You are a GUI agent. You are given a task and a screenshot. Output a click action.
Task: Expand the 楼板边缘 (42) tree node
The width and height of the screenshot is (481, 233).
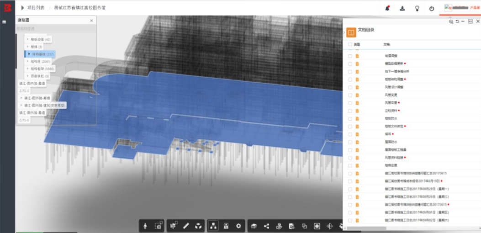pyautogui.click(x=27, y=39)
